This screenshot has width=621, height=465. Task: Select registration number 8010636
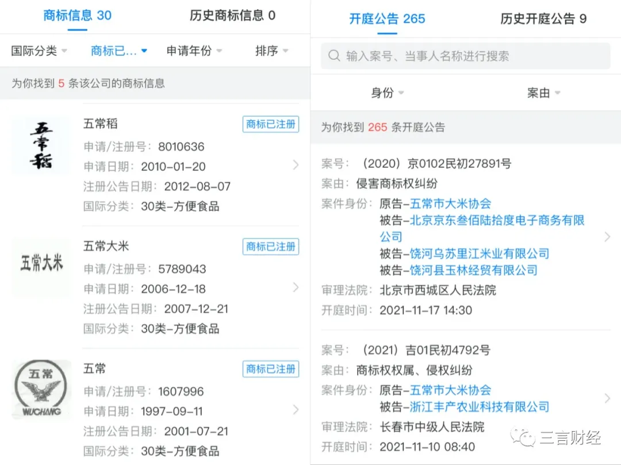click(181, 147)
